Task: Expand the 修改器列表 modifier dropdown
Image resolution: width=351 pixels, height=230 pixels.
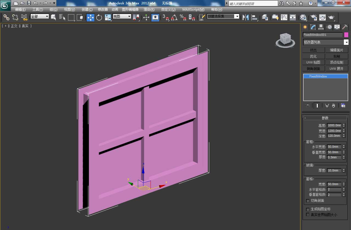Action: tap(346, 42)
